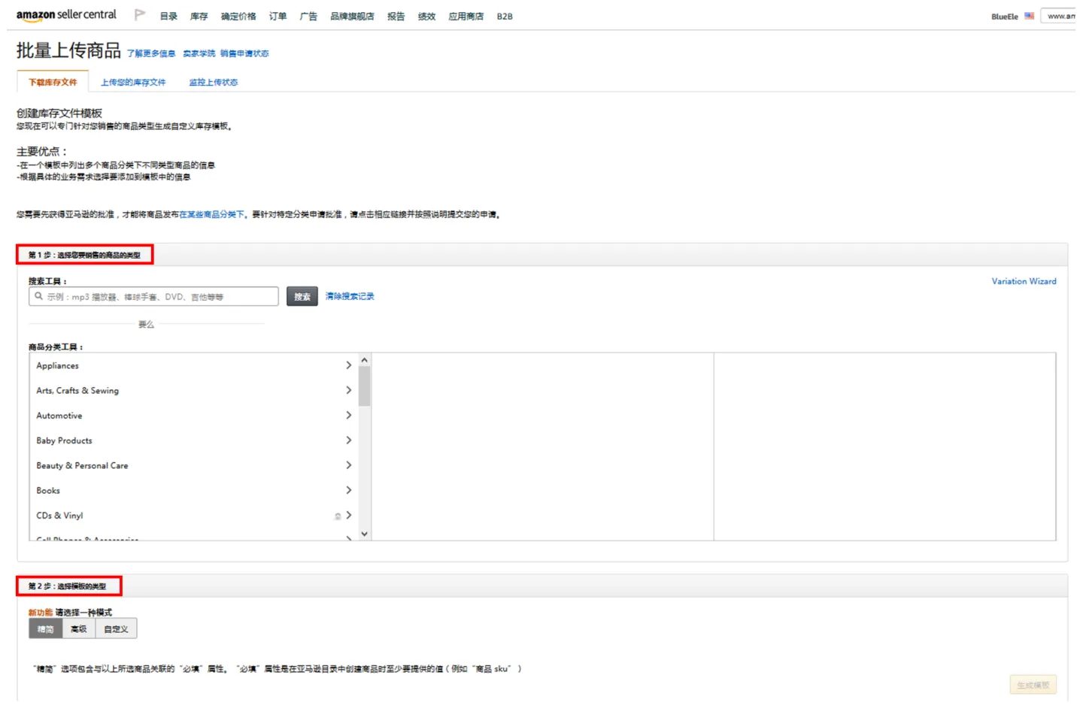Screen dimensions: 1080x711
Task: Open the 确定价格 menu
Action: point(238,17)
